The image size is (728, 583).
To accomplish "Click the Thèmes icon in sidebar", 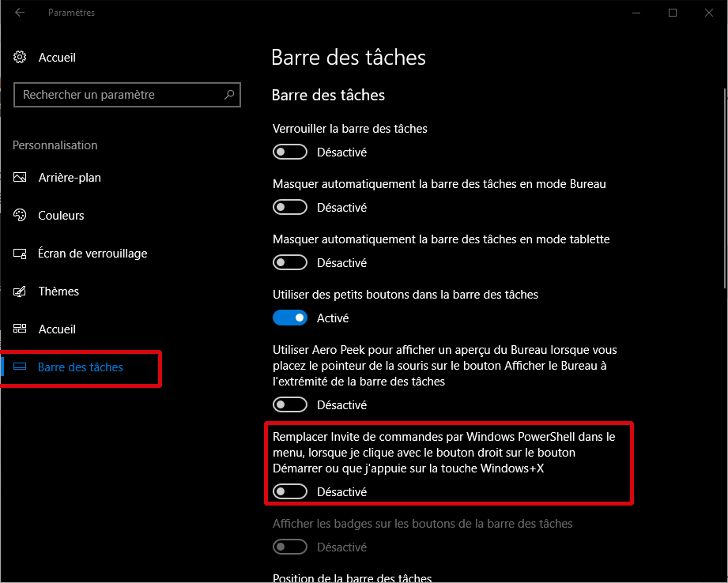I will (21, 291).
